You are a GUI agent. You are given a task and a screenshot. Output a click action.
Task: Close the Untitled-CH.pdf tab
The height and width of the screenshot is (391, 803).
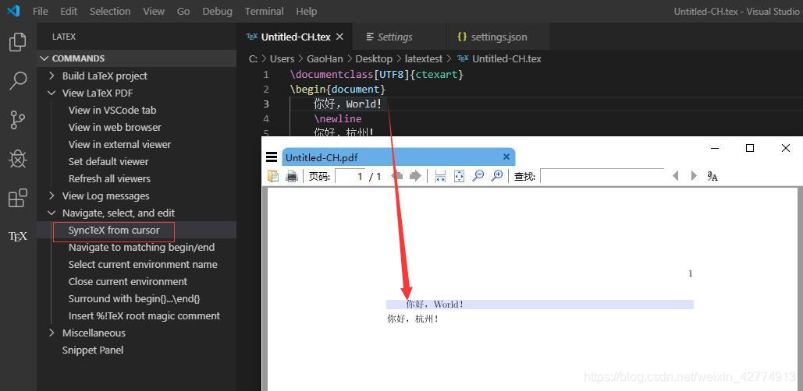[506, 157]
